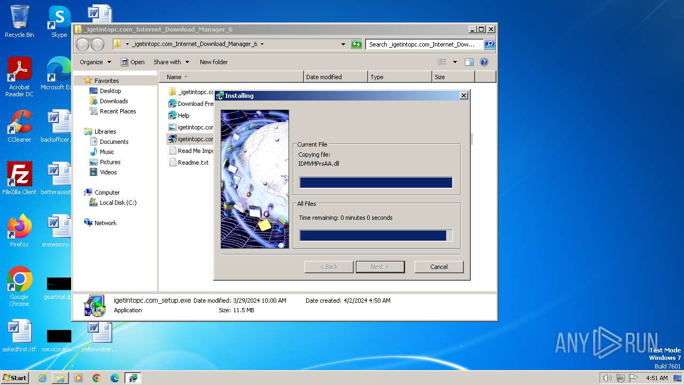This screenshot has height=385, width=684.
Task: Click the FileZilla Client desktop icon
Action: [19, 179]
